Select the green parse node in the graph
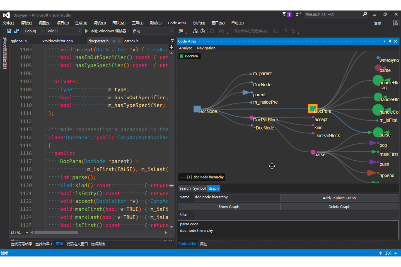The width and height of the screenshot is (401, 267). click(x=378, y=132)
